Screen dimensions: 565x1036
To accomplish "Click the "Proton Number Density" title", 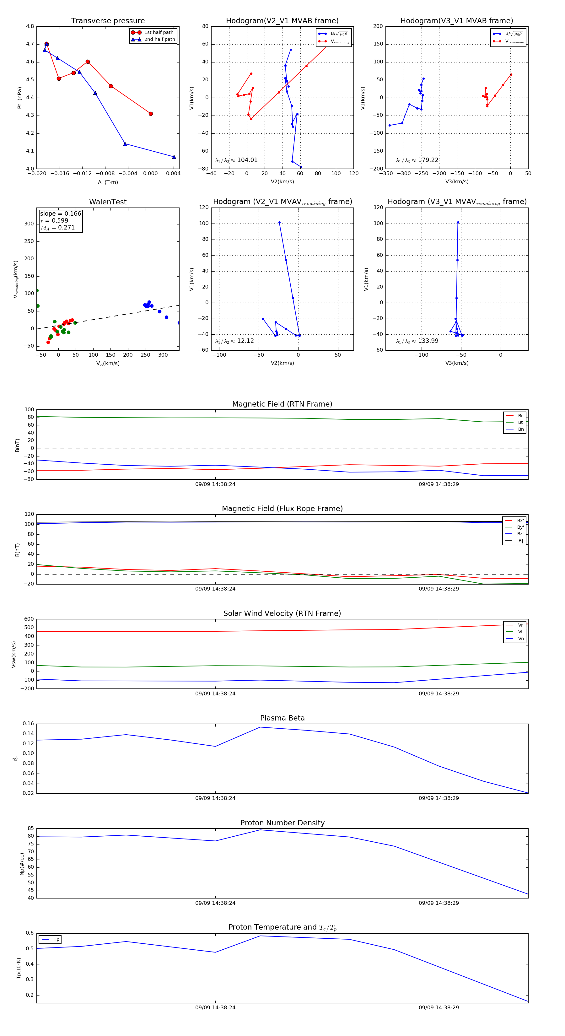I will coord(282,823).
